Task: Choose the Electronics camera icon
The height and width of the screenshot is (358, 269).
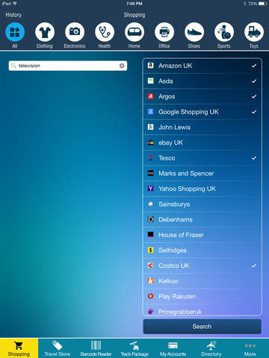Action: tap(75, 32)
